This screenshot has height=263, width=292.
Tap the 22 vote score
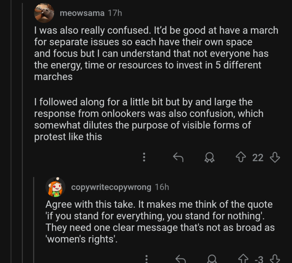click(258, 157)
